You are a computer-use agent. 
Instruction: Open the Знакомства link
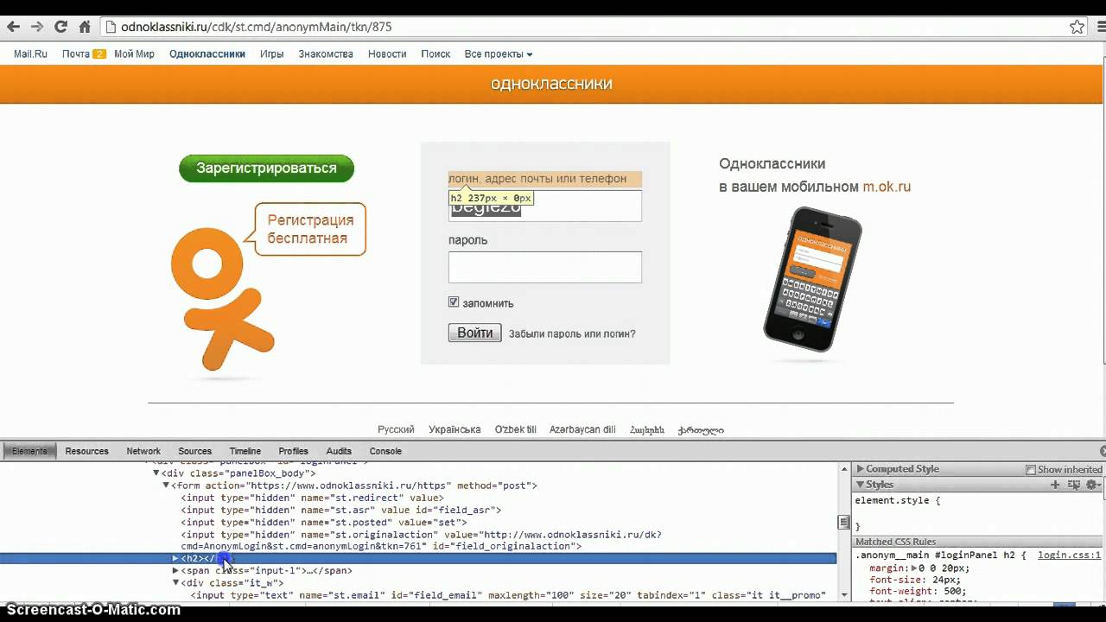(326, 54)
